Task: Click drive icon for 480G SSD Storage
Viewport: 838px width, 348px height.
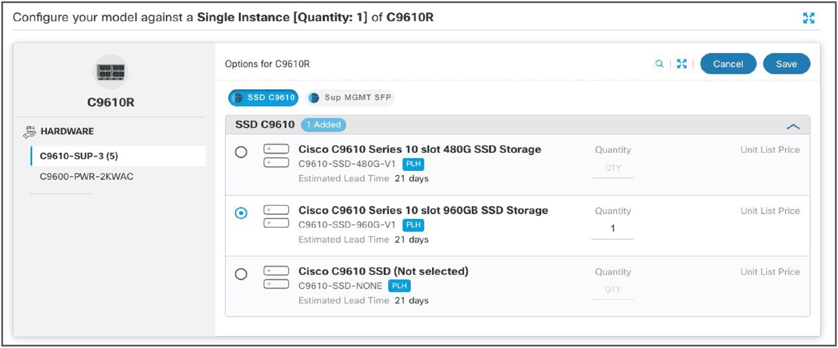Action: coord(276,155)
